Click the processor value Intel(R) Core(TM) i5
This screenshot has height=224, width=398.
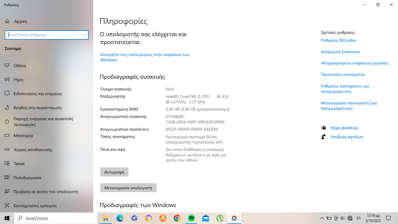197,99
